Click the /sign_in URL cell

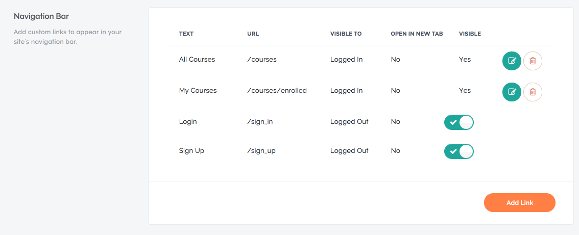pyautogui.click(x=260, y=122)
